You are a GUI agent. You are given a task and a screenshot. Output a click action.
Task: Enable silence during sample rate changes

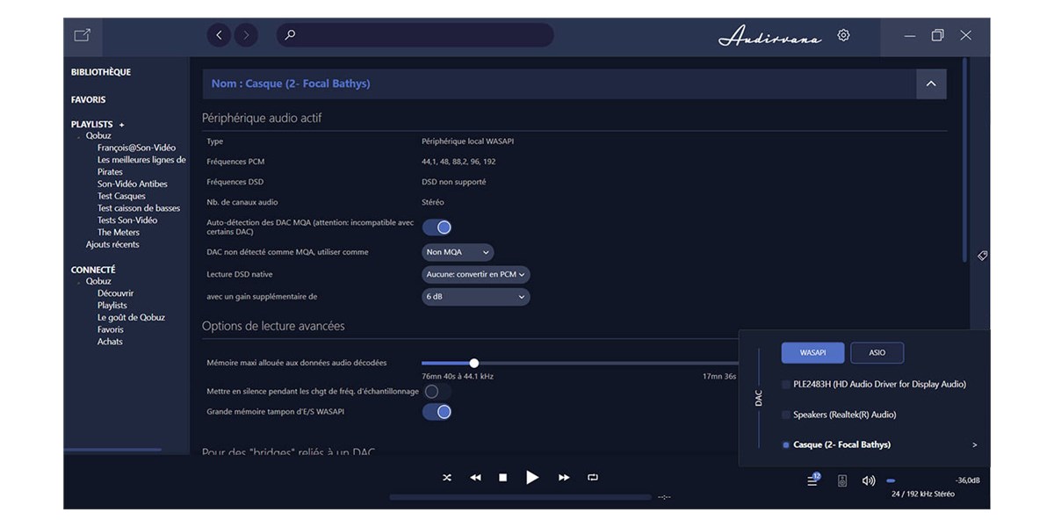pos(437,391)
